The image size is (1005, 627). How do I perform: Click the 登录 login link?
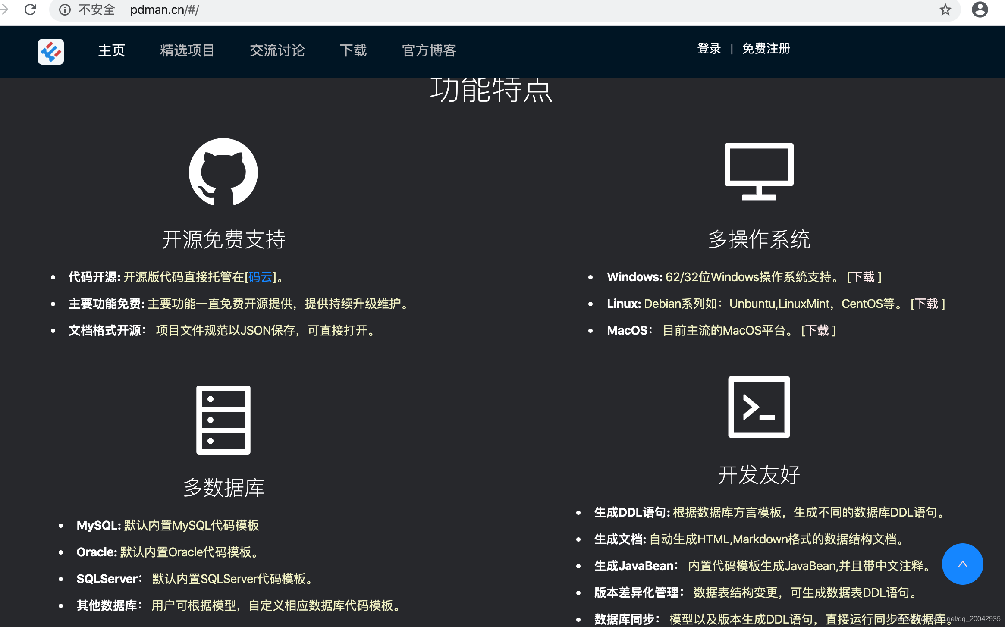(709, 49)
